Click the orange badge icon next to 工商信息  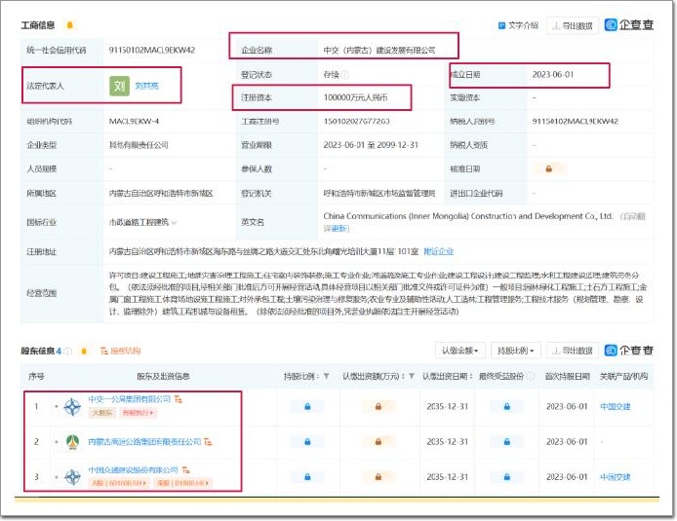coord(69,25)
